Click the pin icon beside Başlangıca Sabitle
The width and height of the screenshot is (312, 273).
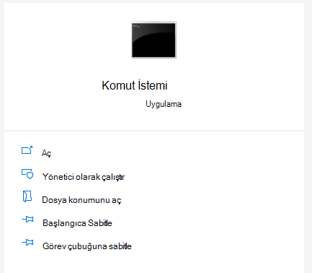(27, 220)
